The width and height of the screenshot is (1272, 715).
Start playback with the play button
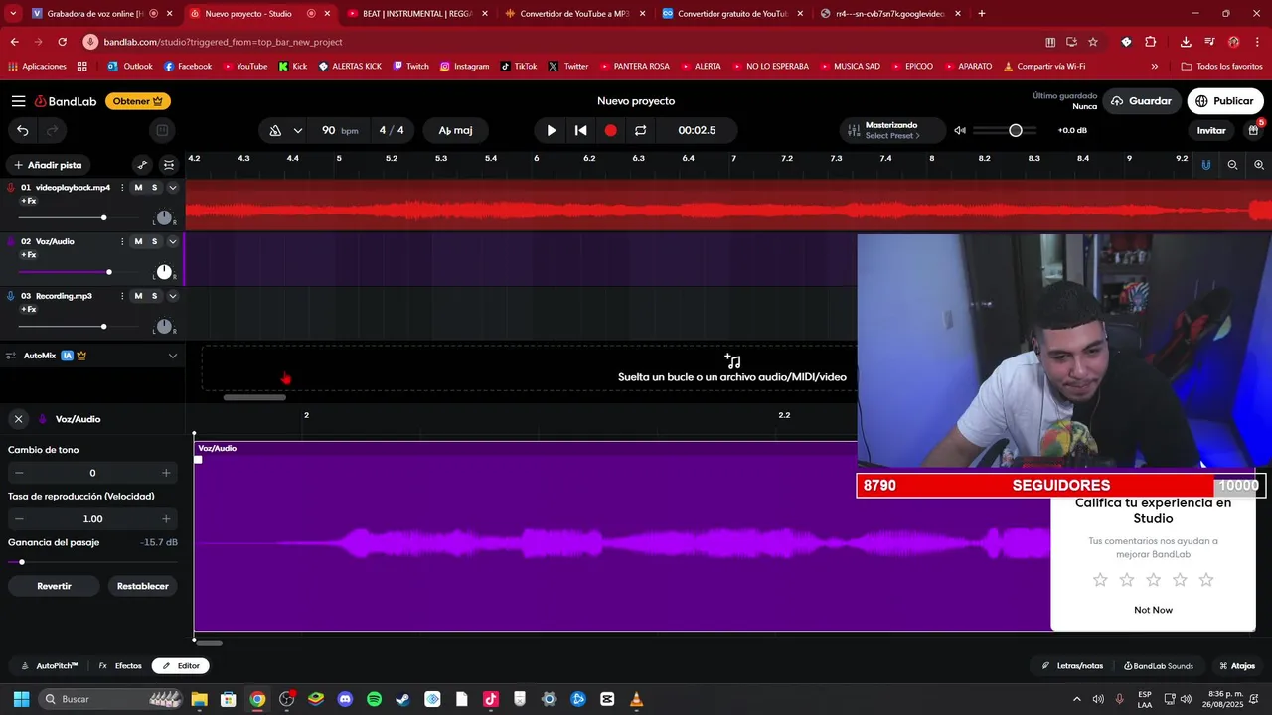552,130
